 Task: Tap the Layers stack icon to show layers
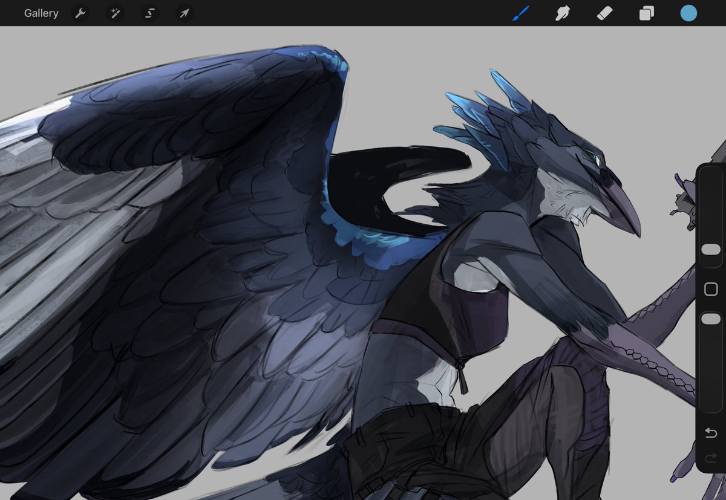coord(646,13)
